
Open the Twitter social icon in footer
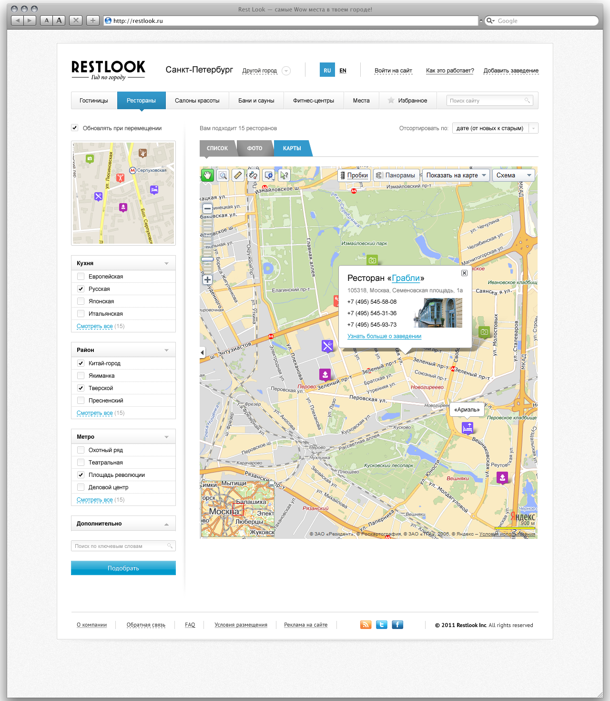(382, 625)
